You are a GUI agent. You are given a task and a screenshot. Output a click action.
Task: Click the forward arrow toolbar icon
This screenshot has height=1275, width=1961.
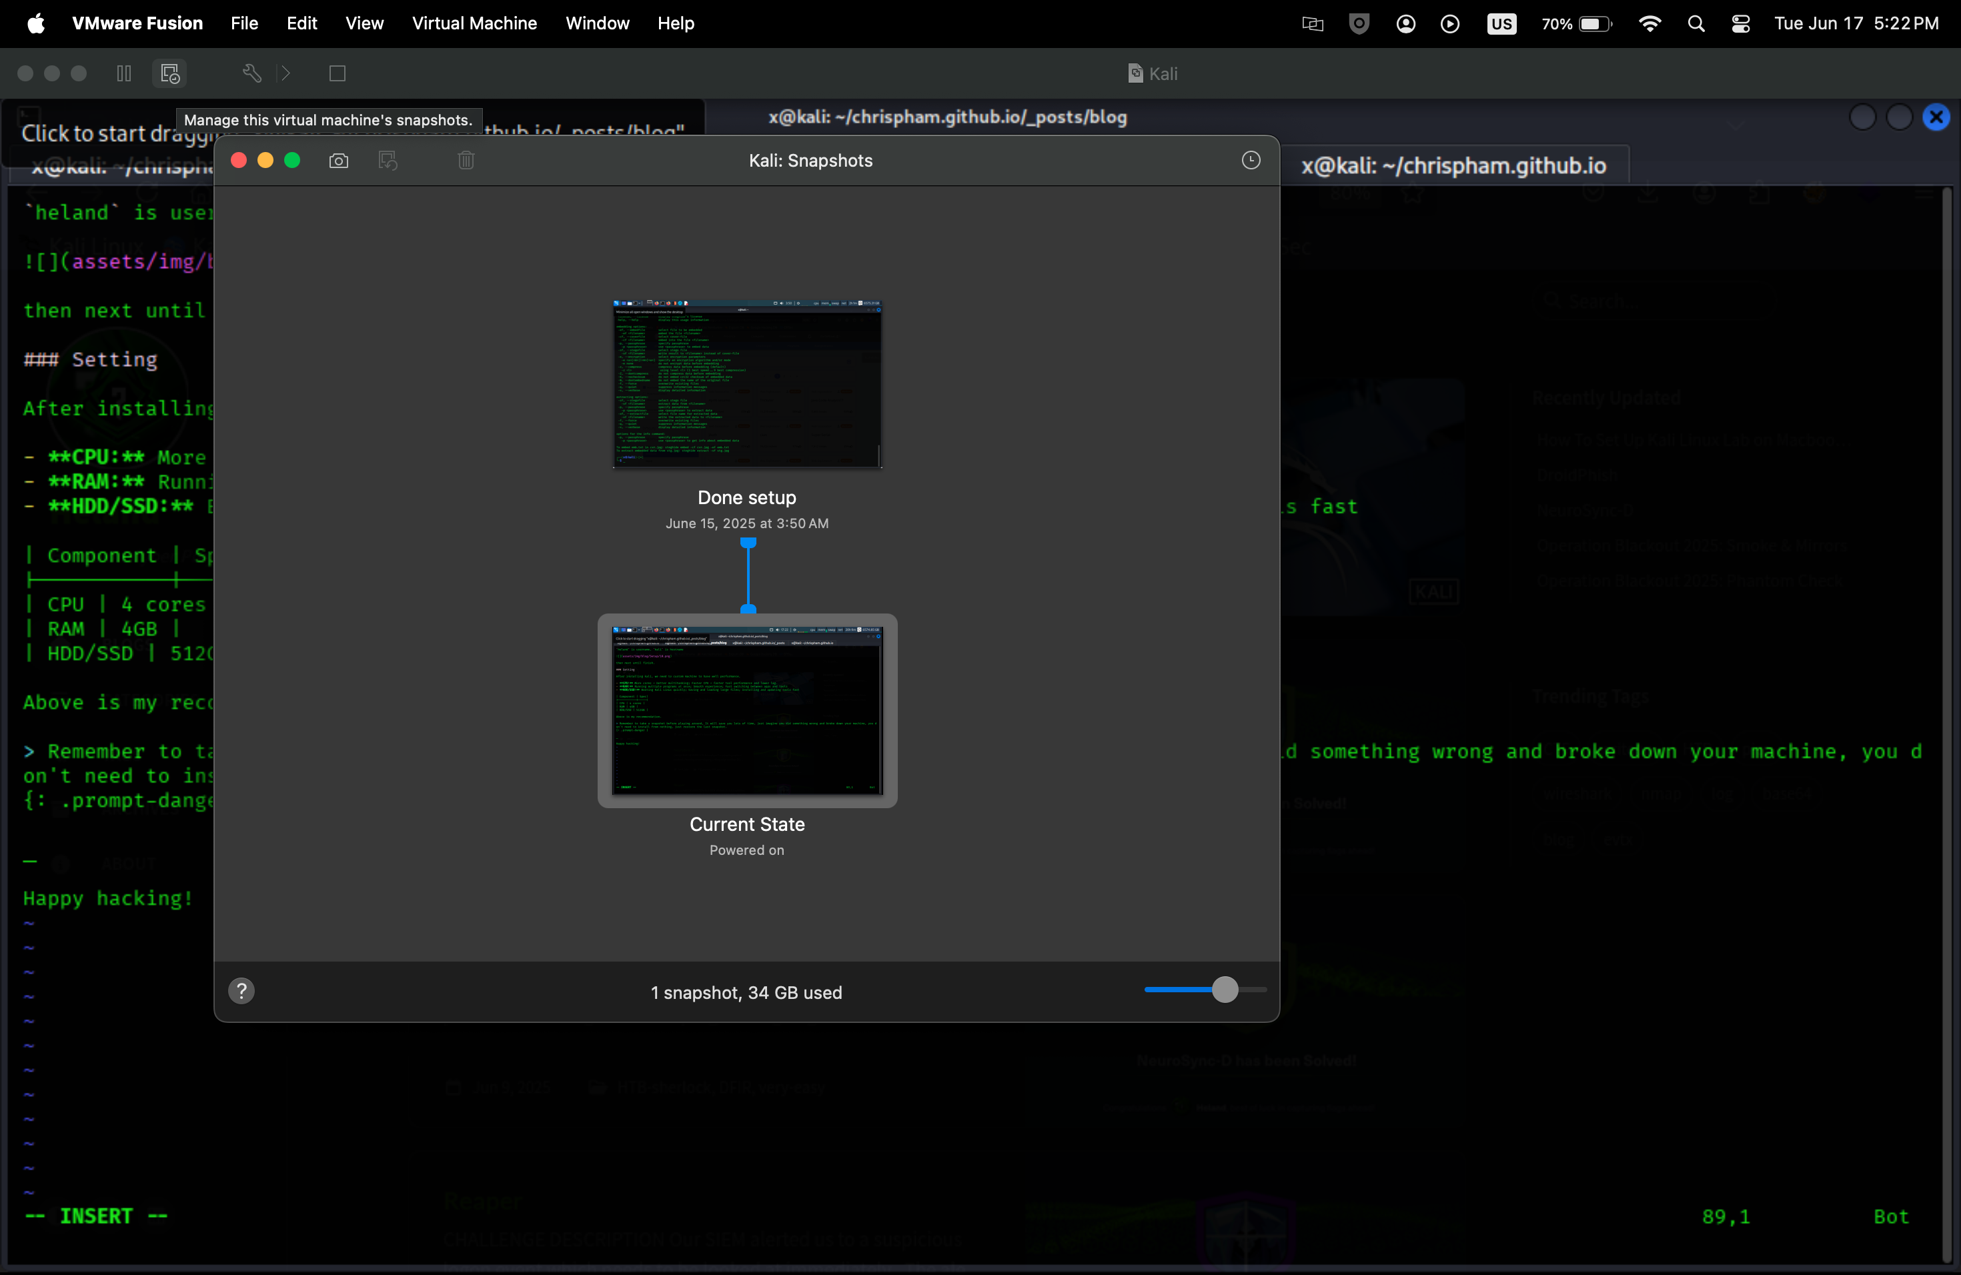click(285, 73)
